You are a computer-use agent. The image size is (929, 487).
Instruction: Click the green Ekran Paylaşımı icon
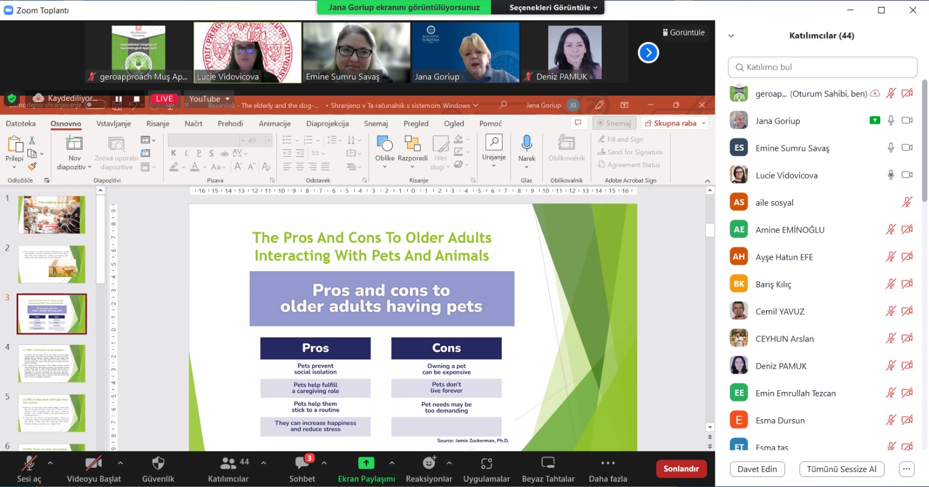click(366, 463)
